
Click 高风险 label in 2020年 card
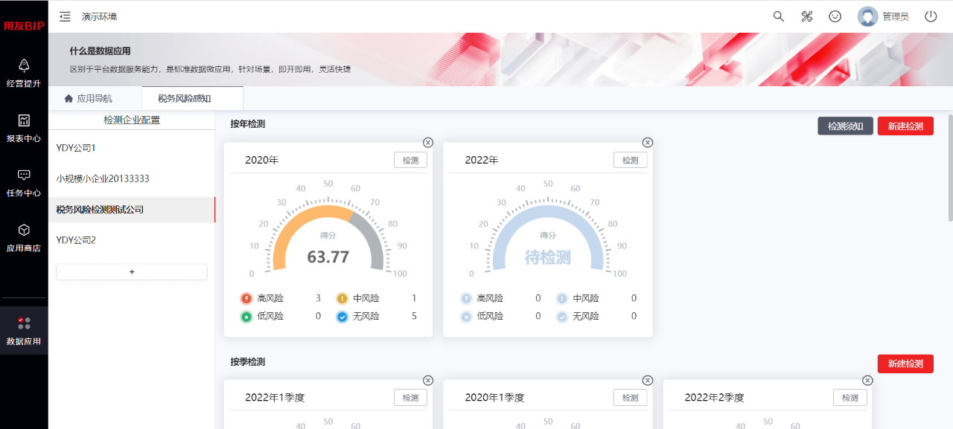click(270, 298)
